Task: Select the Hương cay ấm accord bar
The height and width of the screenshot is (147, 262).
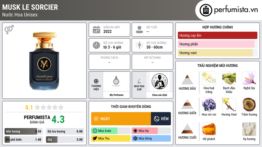Action: point(217,35)
